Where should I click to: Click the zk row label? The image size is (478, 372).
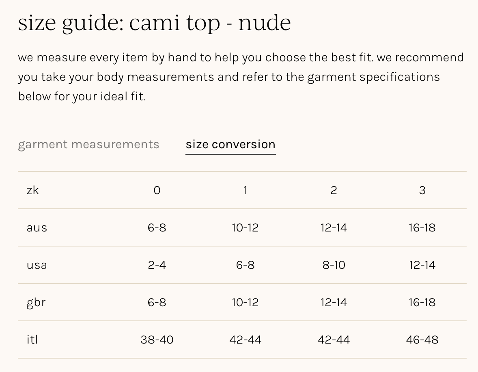[x=33, y=190]
